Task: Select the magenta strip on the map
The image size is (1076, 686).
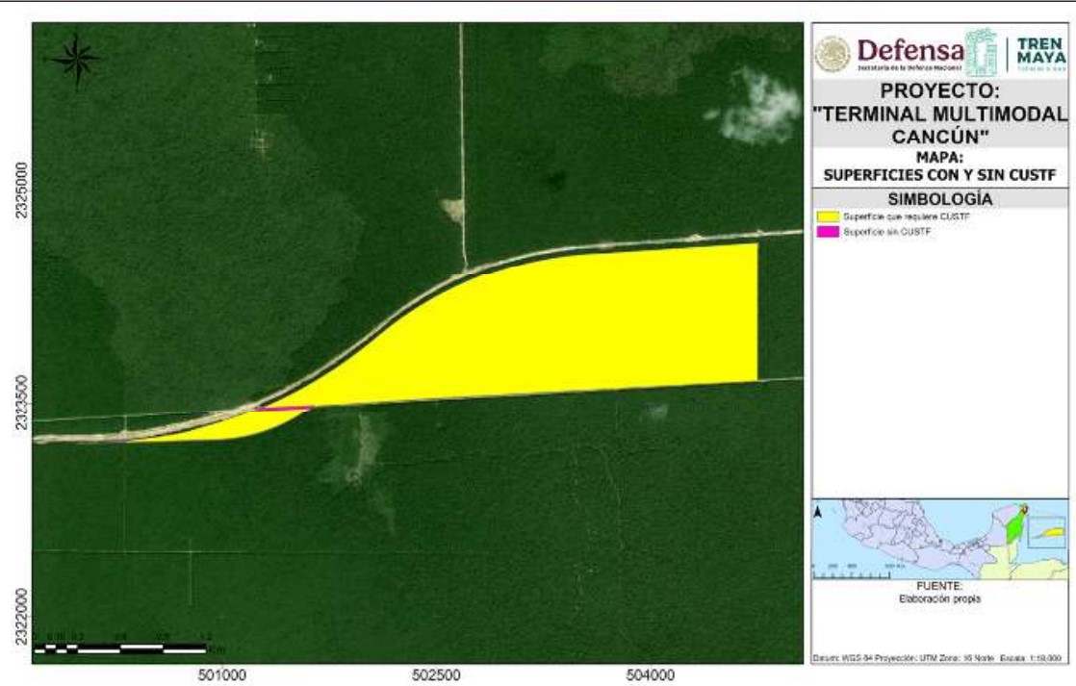Action: coord(282,409)
